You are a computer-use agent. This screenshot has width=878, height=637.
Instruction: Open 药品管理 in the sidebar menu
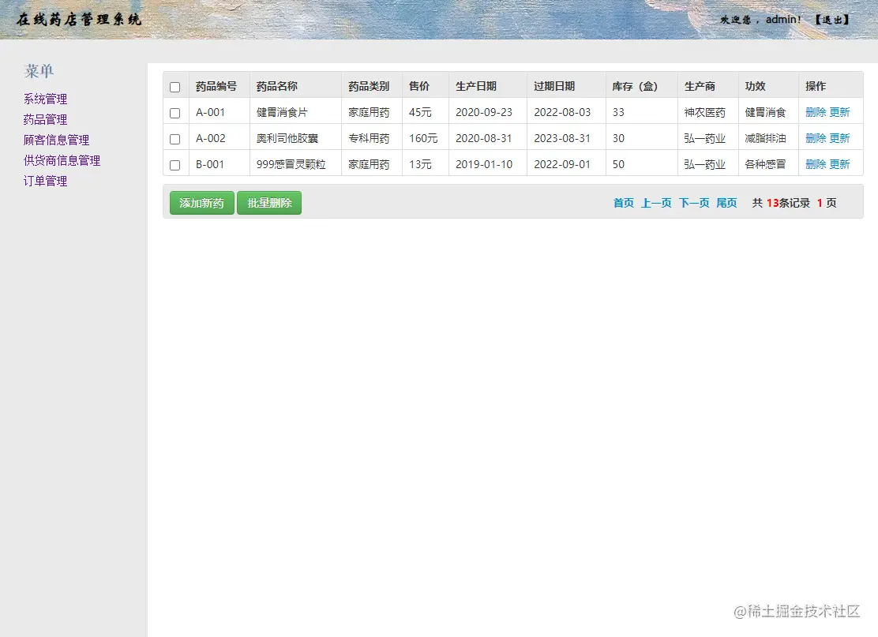[44, 119]
